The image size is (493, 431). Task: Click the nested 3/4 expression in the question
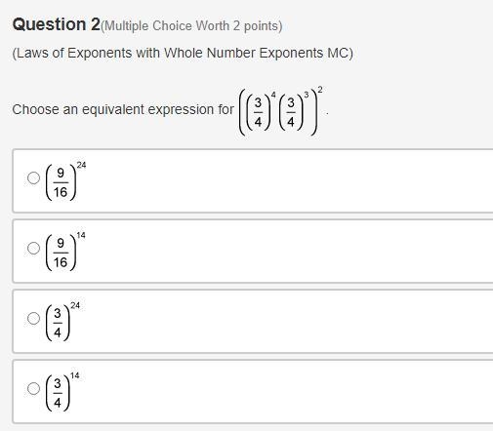tap(280, 110)
